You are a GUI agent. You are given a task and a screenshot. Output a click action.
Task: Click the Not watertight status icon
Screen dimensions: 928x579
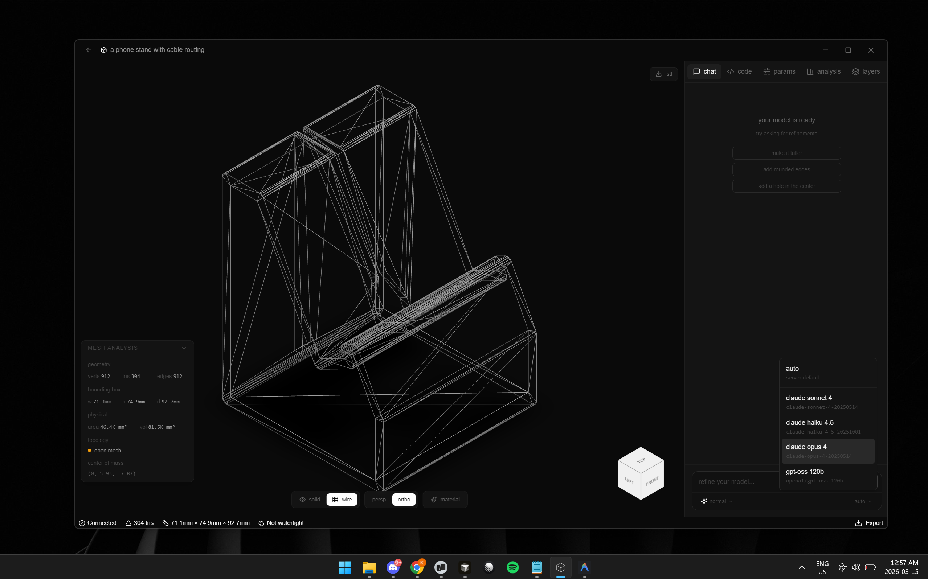[261, 523]
